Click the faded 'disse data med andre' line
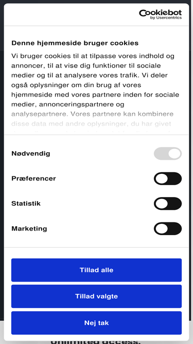The height and width of the screenshot is (344, 193). [x=91, y=124]
